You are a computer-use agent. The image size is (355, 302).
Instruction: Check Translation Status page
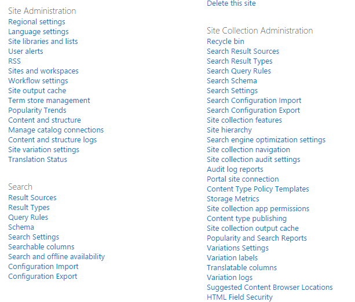[x=38, y=160]
